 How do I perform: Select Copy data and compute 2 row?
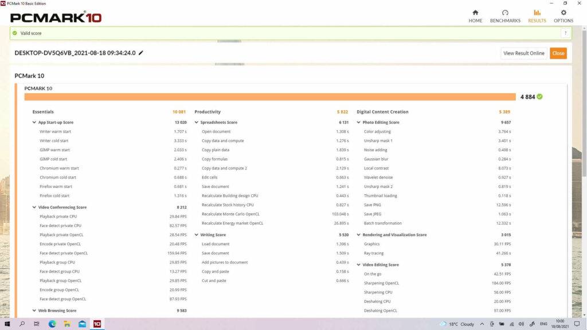275,168
